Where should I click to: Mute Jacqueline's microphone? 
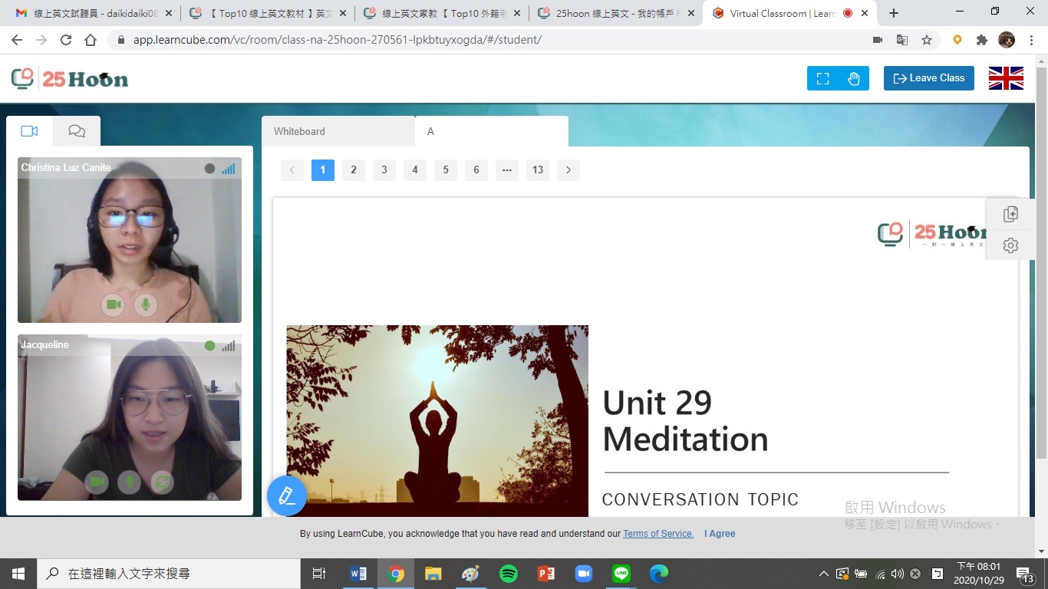129,482
